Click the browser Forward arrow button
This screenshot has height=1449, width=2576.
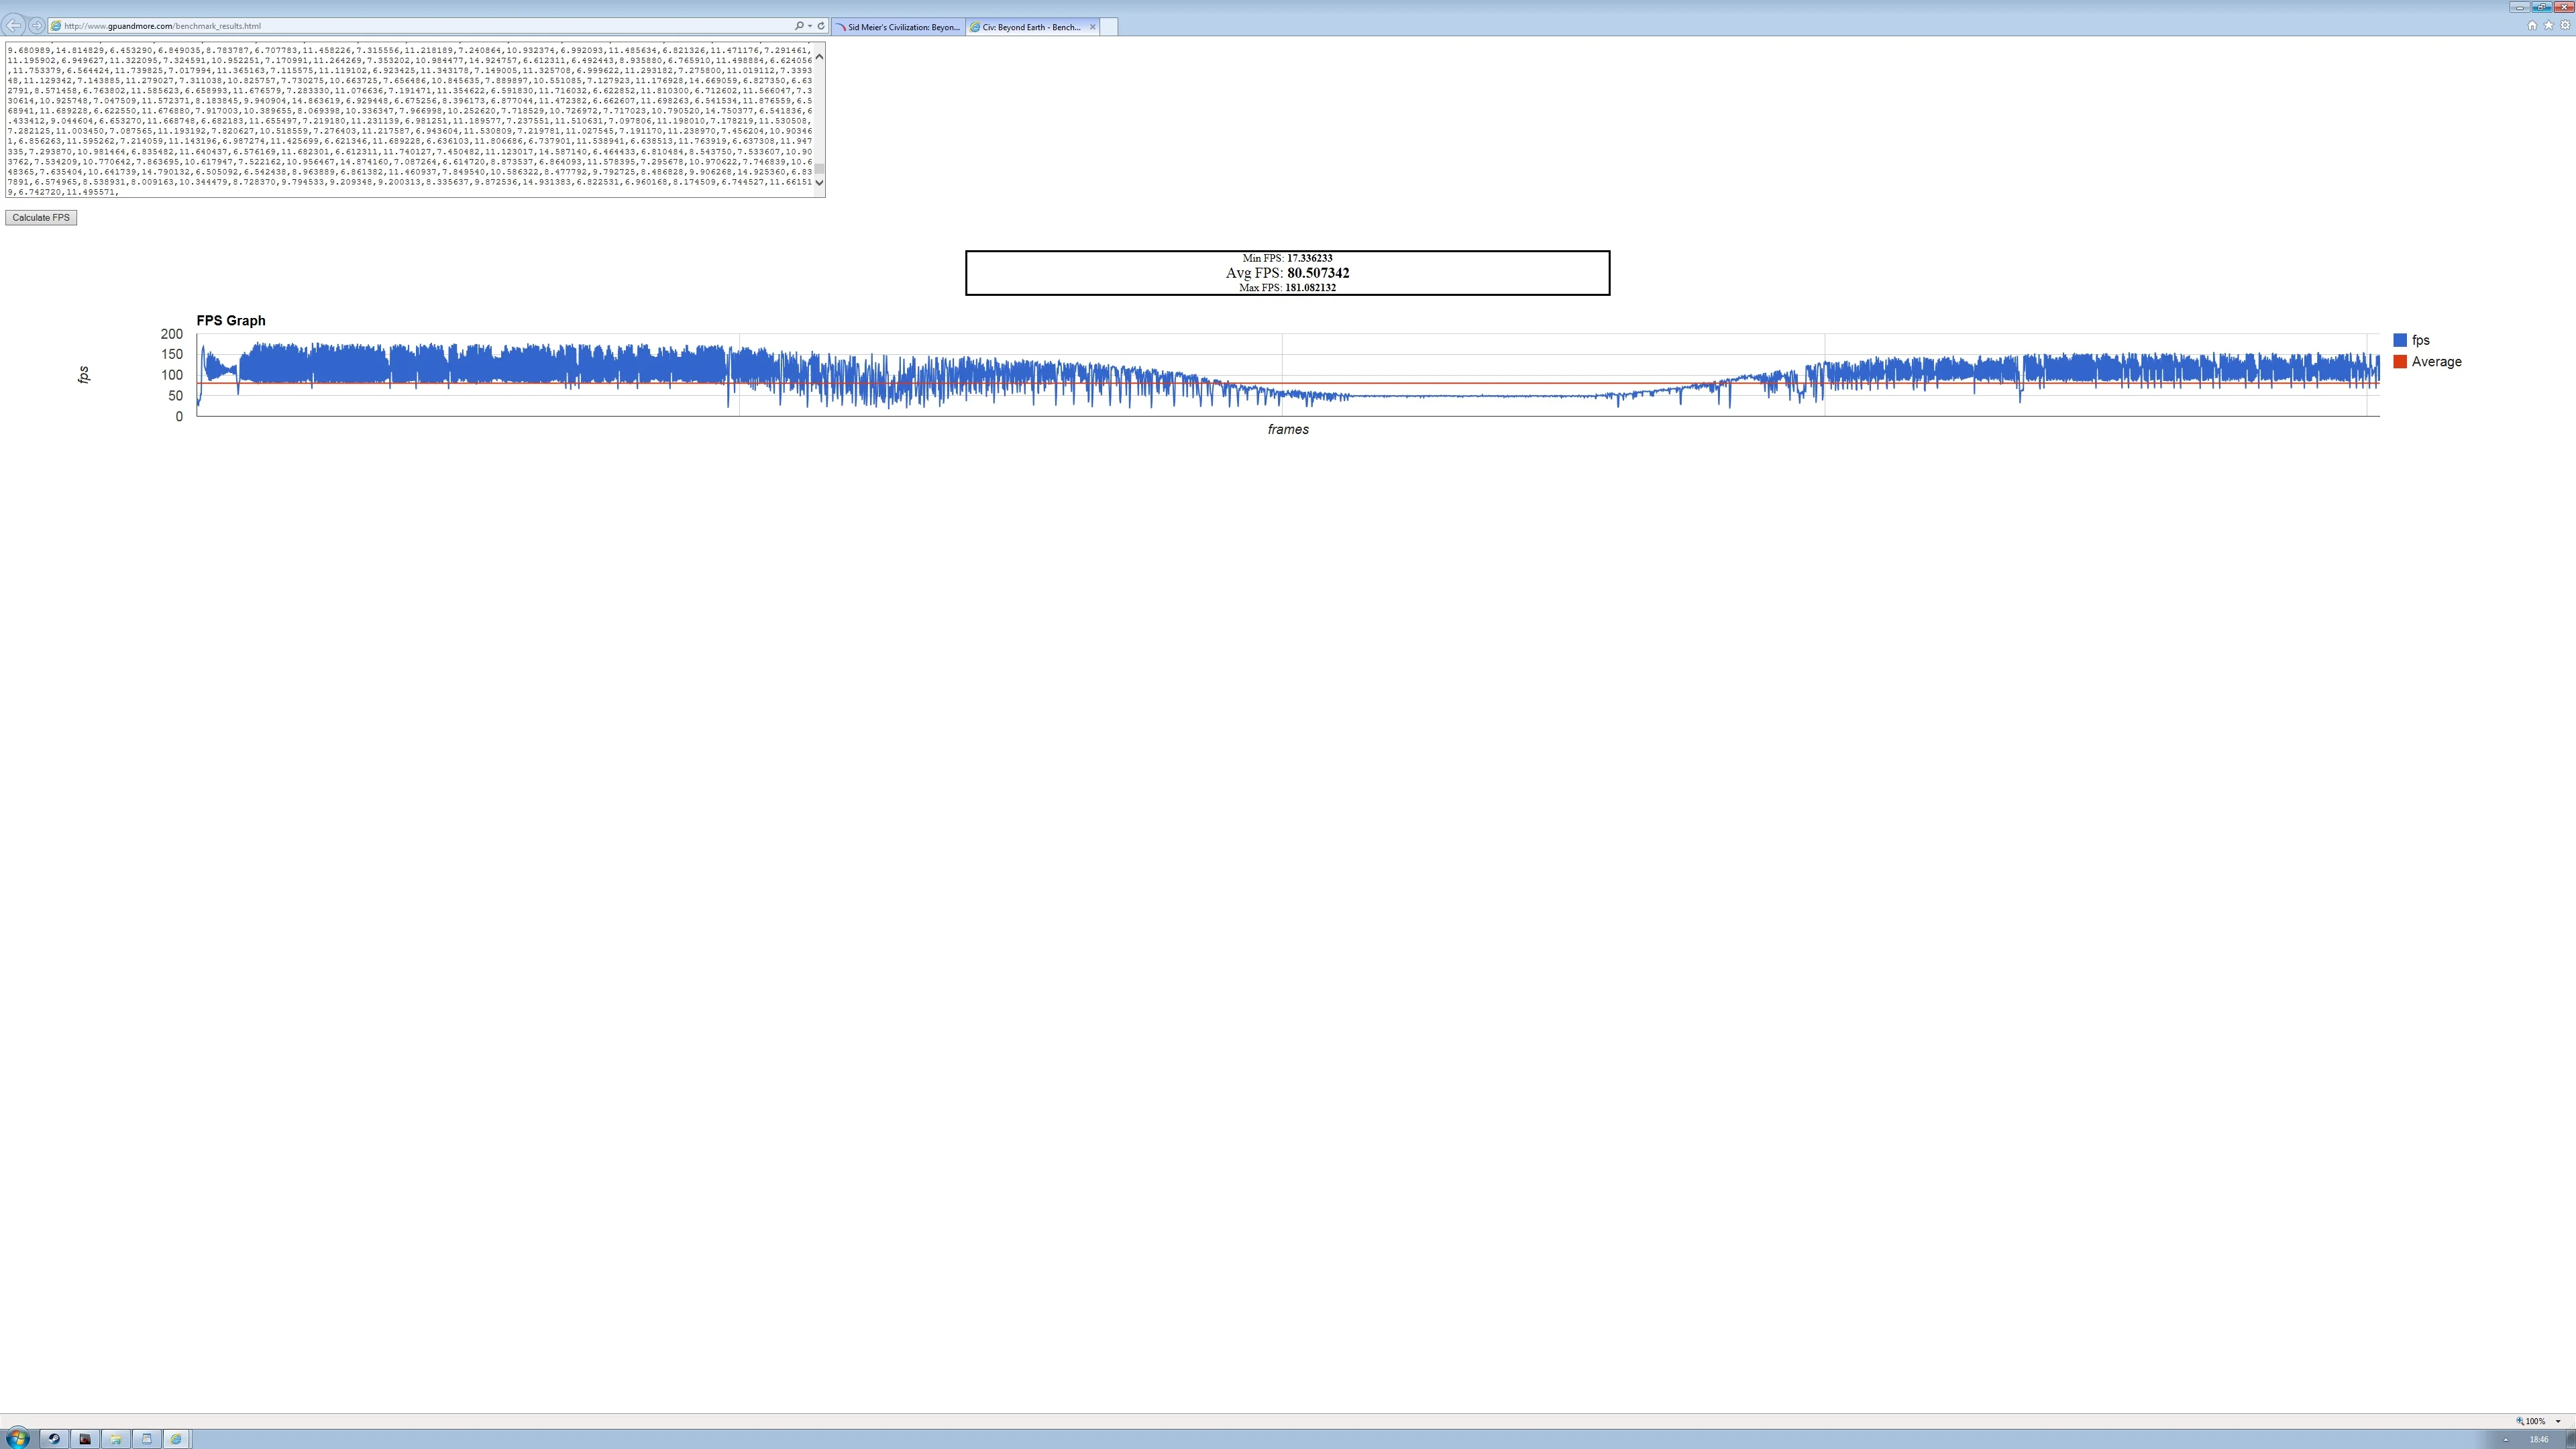37,25
